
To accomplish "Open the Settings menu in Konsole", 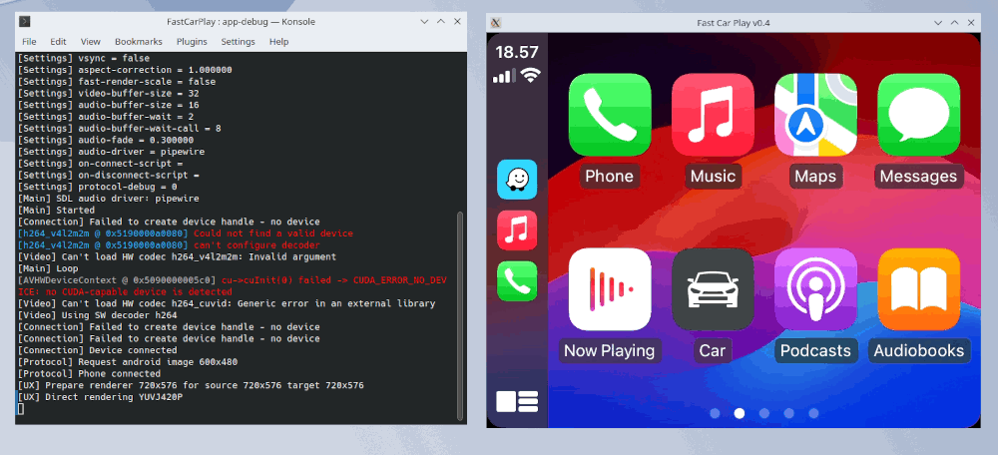I will (239, 41).
